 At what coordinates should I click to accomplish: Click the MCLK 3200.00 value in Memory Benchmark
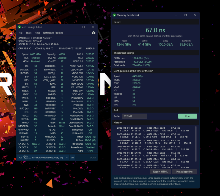click(x=136, y=80)
